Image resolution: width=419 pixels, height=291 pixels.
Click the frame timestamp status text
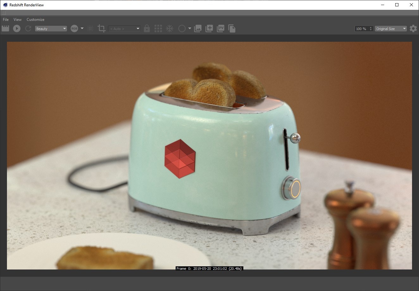(209, 269)
